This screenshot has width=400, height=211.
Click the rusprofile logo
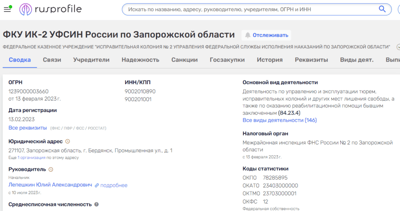50,9
